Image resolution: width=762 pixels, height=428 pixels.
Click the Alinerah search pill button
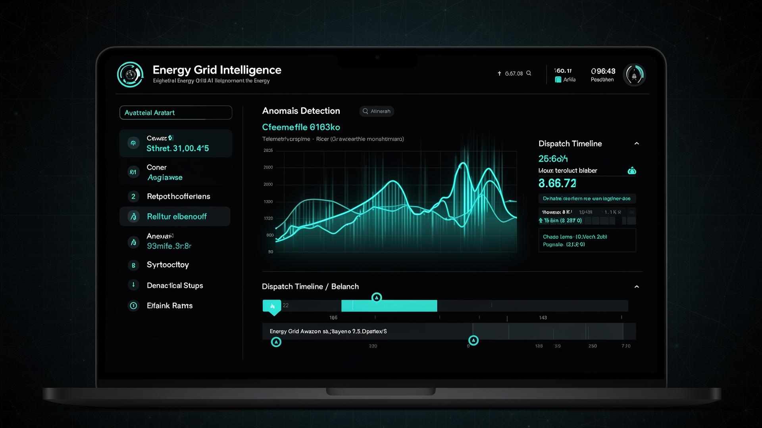(x=376, y=111)
